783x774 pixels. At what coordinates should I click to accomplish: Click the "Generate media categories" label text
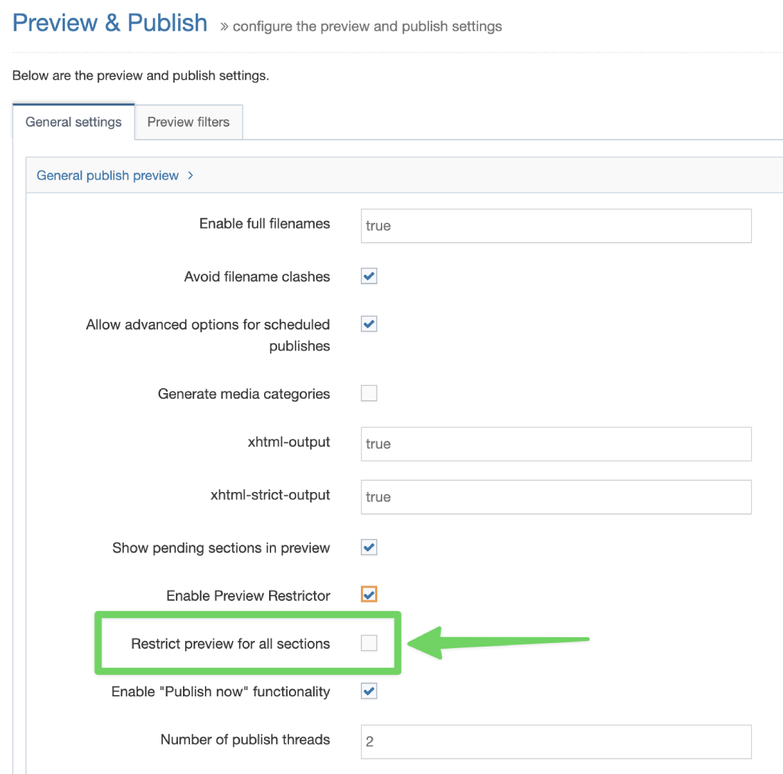pyautogui.click(x=243, y=393)
